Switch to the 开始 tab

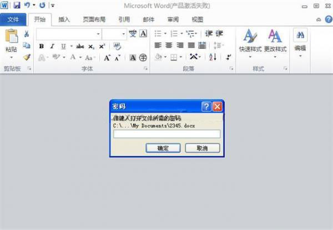[x=40, y=19]
